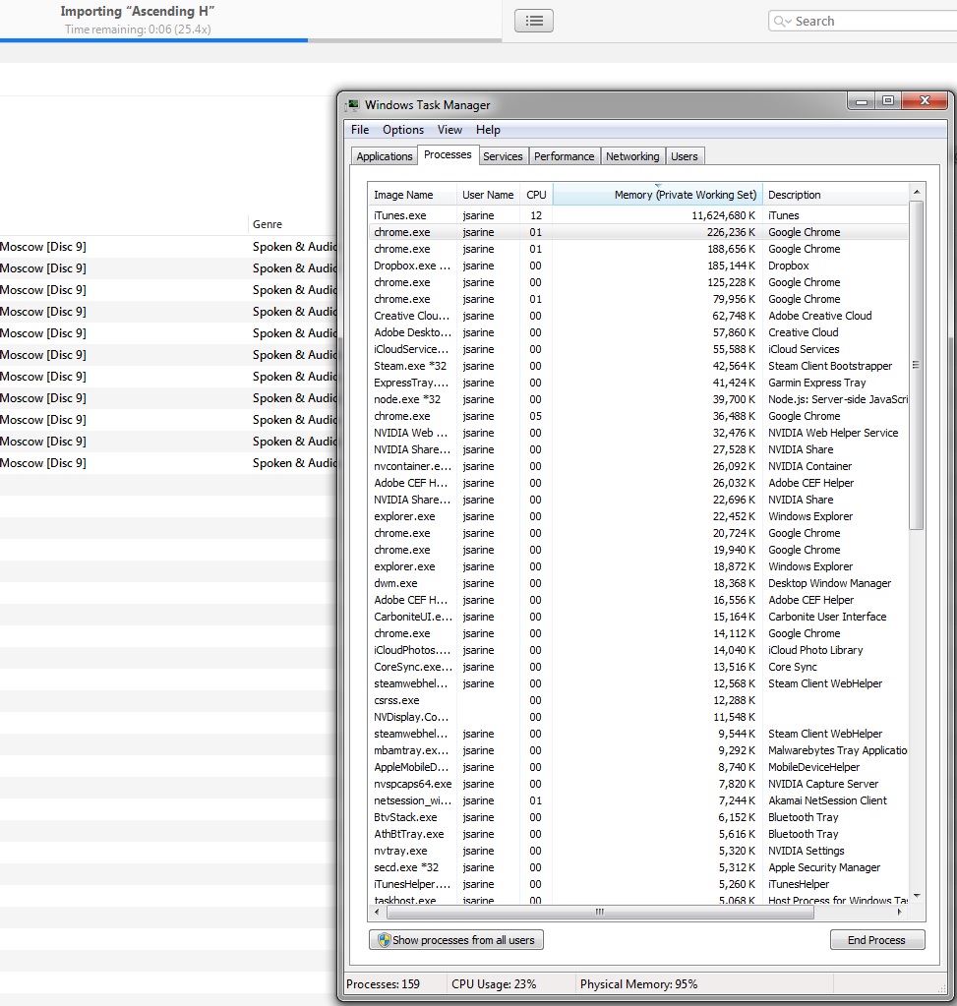Select the BtvStack.exe process

(638, 817)
